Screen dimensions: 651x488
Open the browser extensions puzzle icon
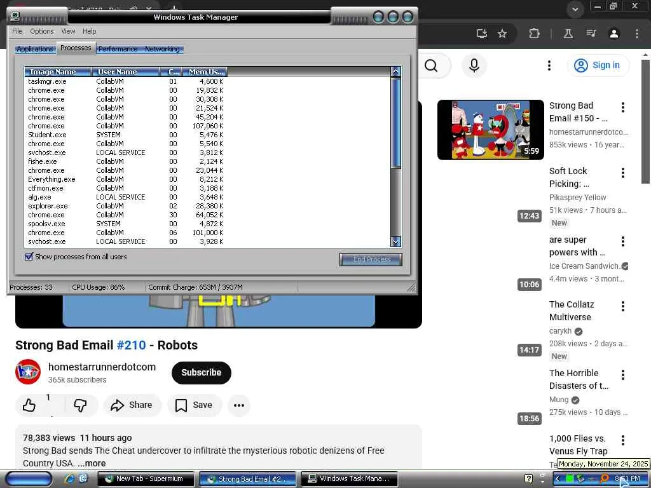pyautogui.click(x=534, y=34)
